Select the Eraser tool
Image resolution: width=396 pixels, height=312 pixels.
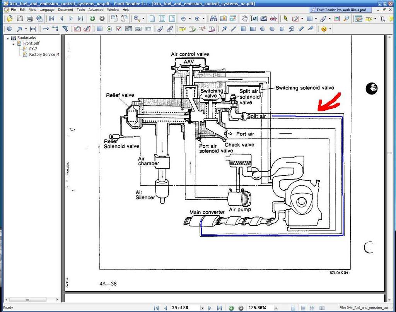[311, 29]
